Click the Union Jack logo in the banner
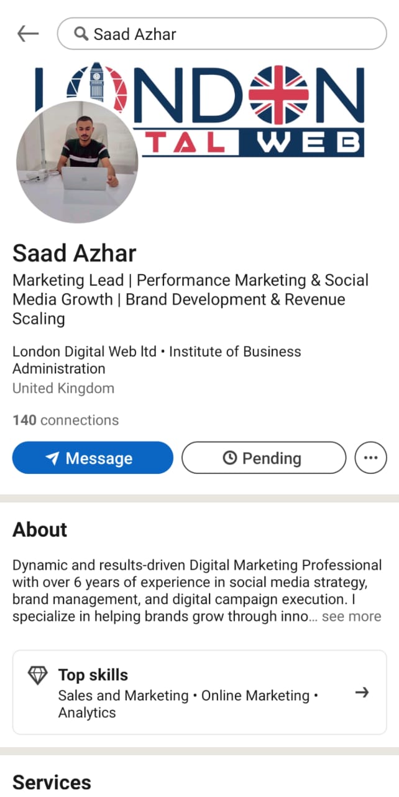 pos(278,95)
